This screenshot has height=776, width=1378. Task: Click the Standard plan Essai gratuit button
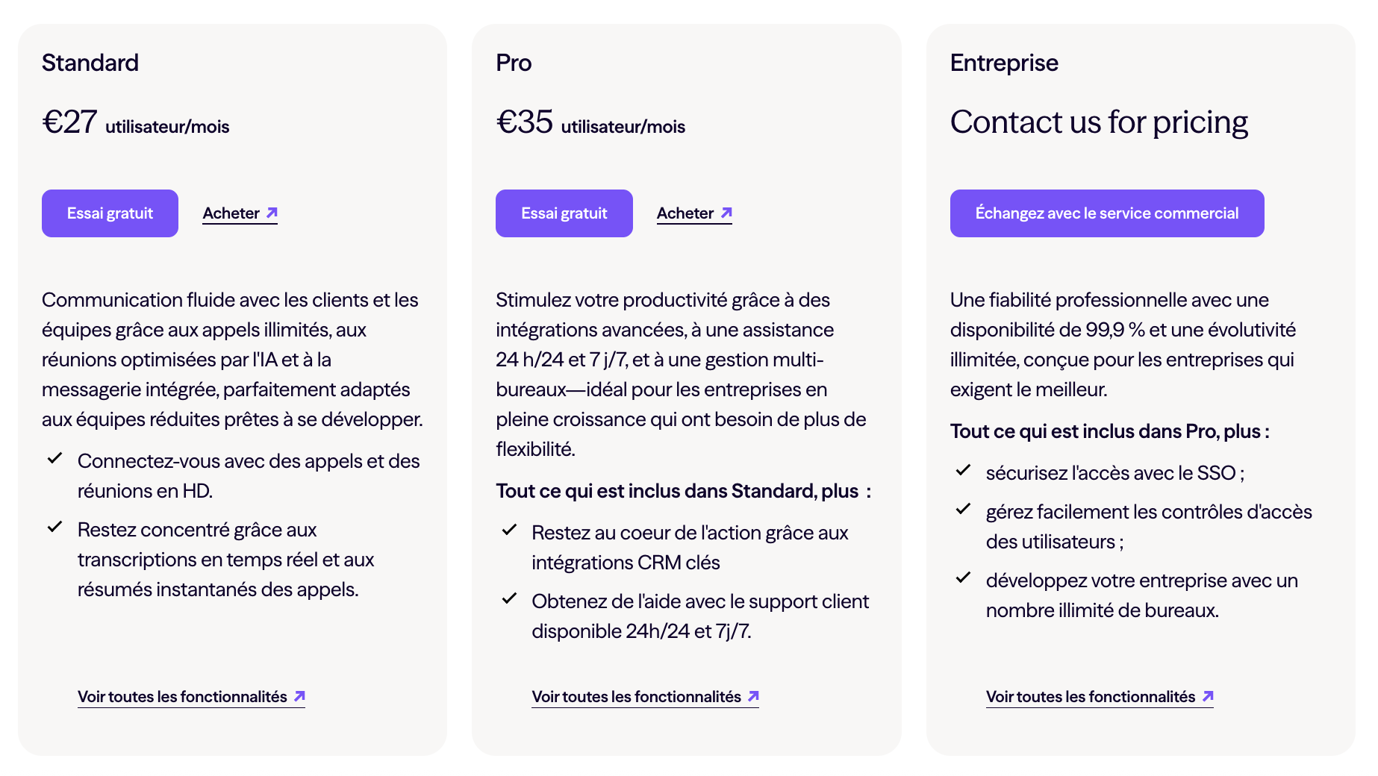[x=110, y=213]
